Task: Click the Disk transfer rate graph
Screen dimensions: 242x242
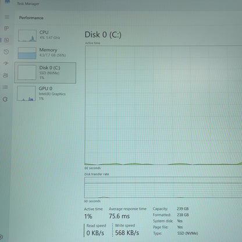Action: 163,187
